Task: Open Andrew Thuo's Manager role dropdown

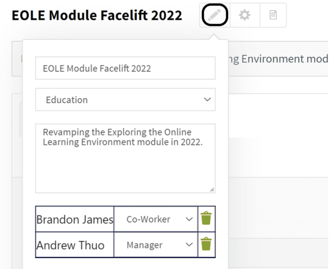Action: (x=156, y=245)
